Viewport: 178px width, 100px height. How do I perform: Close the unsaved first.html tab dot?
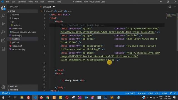coord(54,7)
